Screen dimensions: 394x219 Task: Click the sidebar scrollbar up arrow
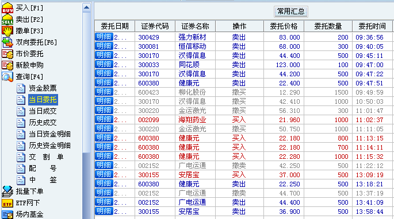point(86,7)
